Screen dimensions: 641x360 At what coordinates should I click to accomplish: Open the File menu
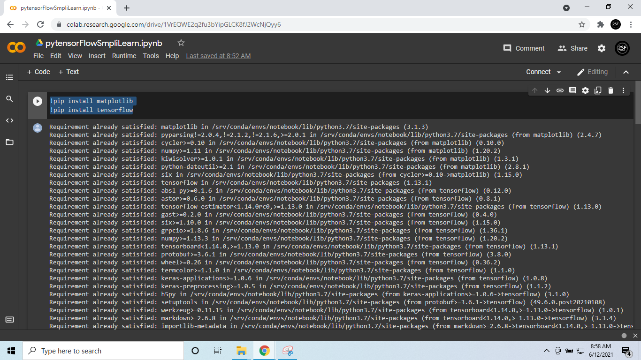[x=38, y=56]
